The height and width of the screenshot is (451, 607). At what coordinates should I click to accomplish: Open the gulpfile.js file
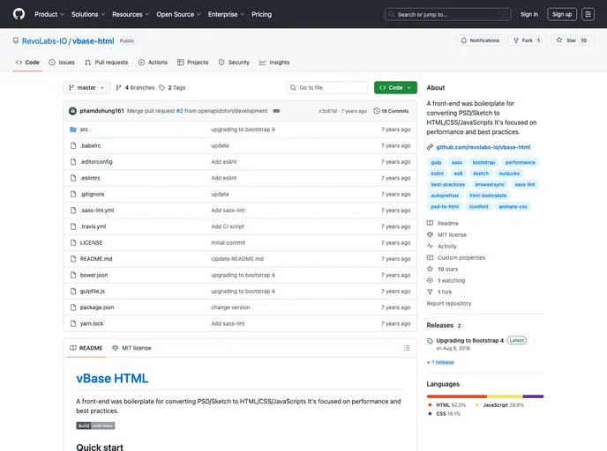tap(92, 292)
